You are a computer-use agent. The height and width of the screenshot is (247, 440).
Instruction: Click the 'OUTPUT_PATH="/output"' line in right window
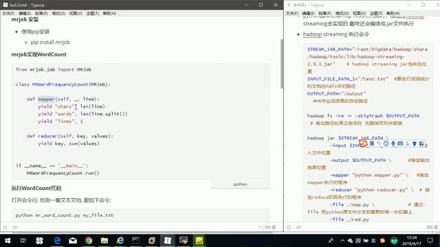click(x=336, y=93)
